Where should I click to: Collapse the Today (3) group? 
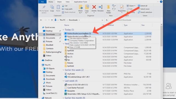(64, 30)
